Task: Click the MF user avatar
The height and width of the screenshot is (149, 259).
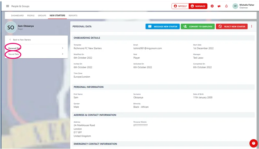Action: point(235,6)
